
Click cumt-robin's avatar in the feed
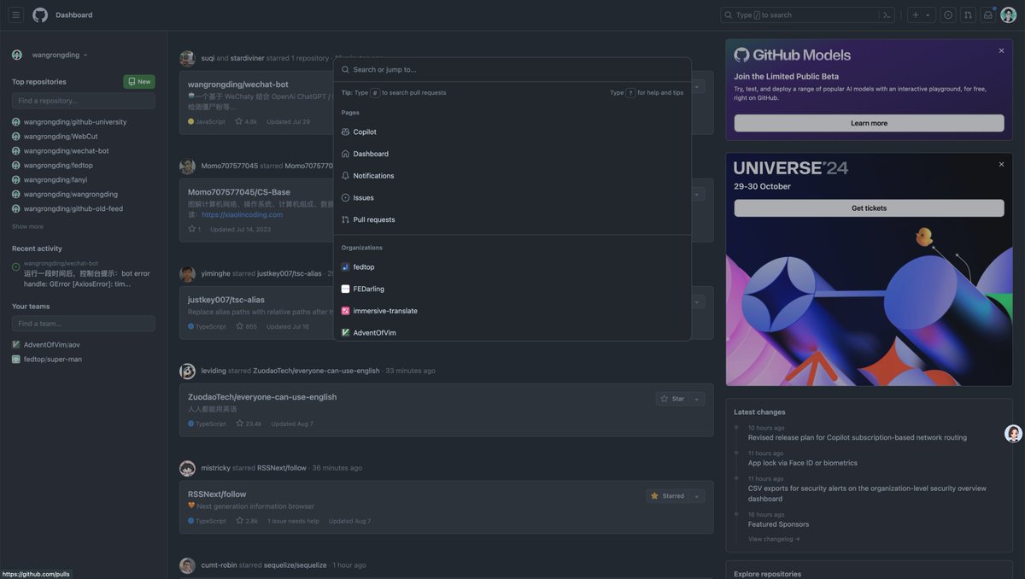coord(187,565)
